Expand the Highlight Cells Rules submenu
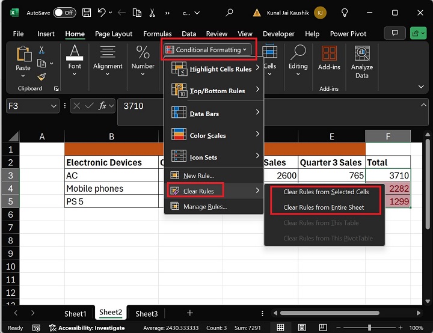 tap(214, 69)
